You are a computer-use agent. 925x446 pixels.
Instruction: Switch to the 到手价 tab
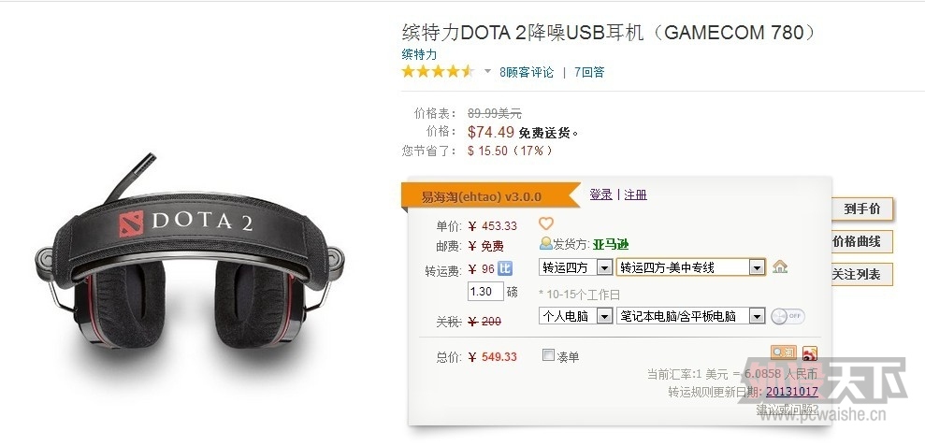[862, 209]
